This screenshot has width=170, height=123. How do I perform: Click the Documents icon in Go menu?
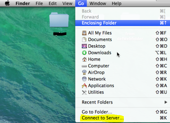coord(84,39)
